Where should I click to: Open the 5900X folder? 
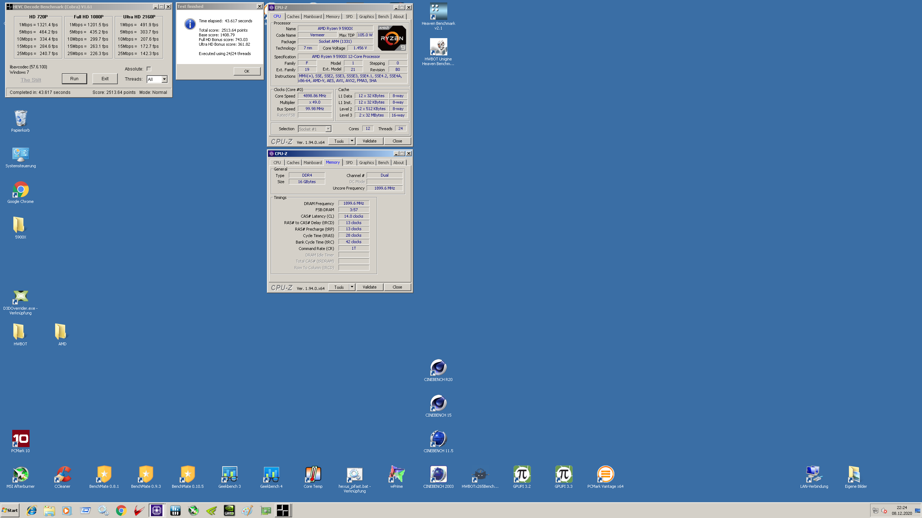(x=21, y=228)
